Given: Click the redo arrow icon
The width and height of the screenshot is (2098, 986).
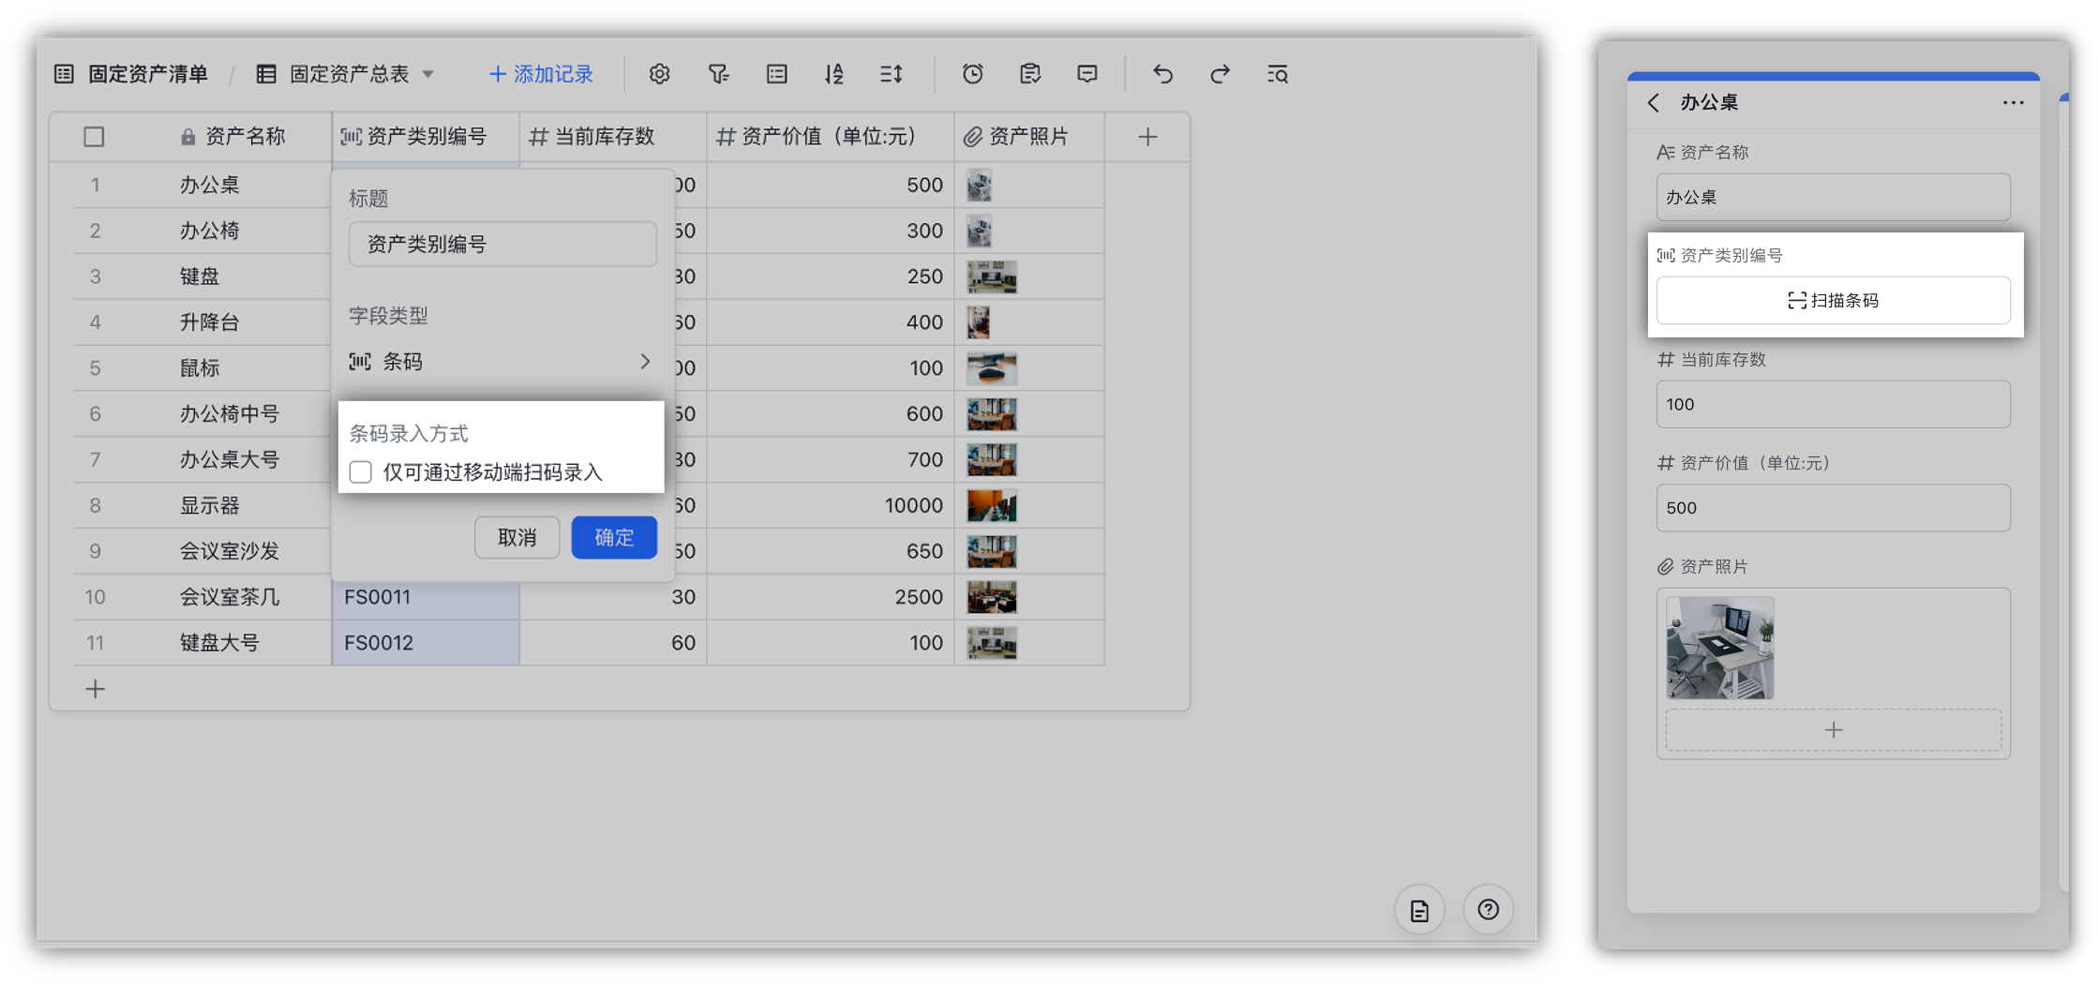Looking at the screenshot, I should pos(1220,74).
